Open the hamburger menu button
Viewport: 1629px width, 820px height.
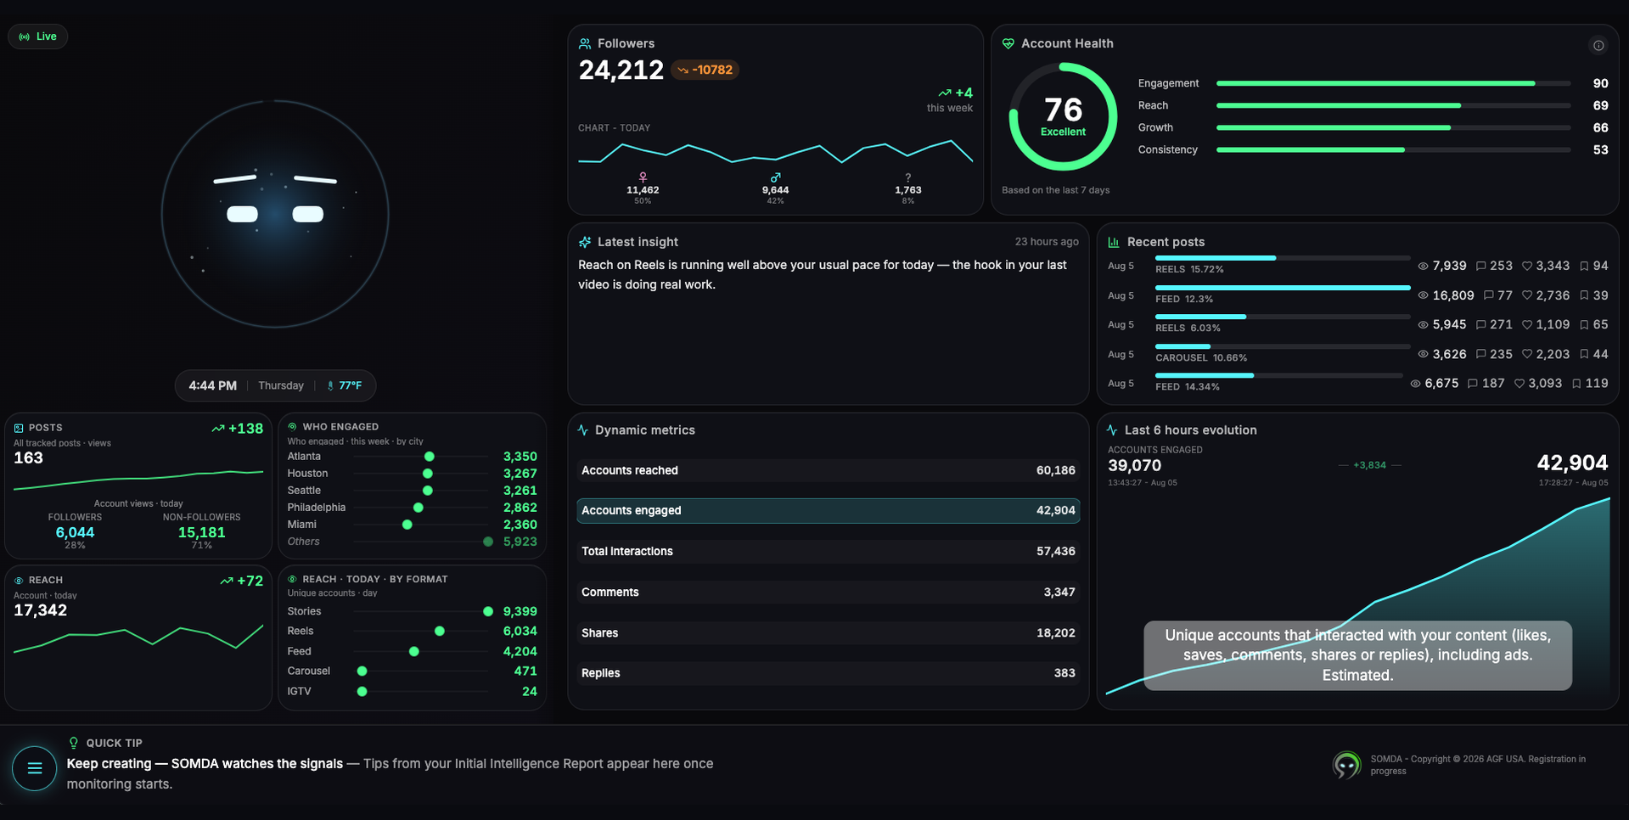pos(35,768)
